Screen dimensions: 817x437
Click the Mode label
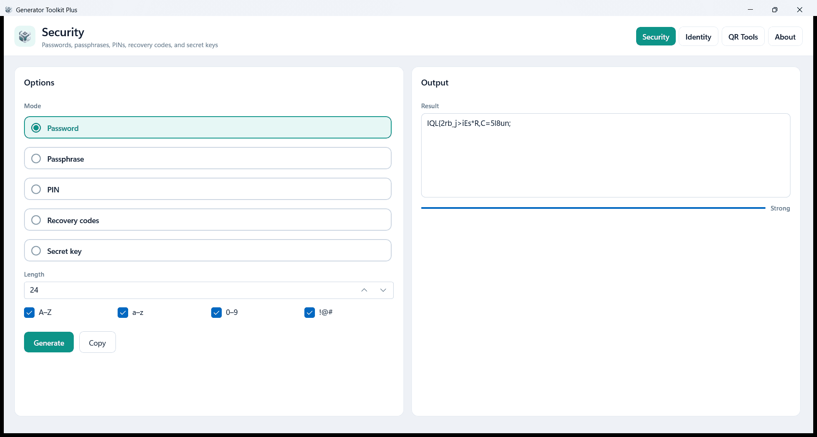click(x=32, y=106)
